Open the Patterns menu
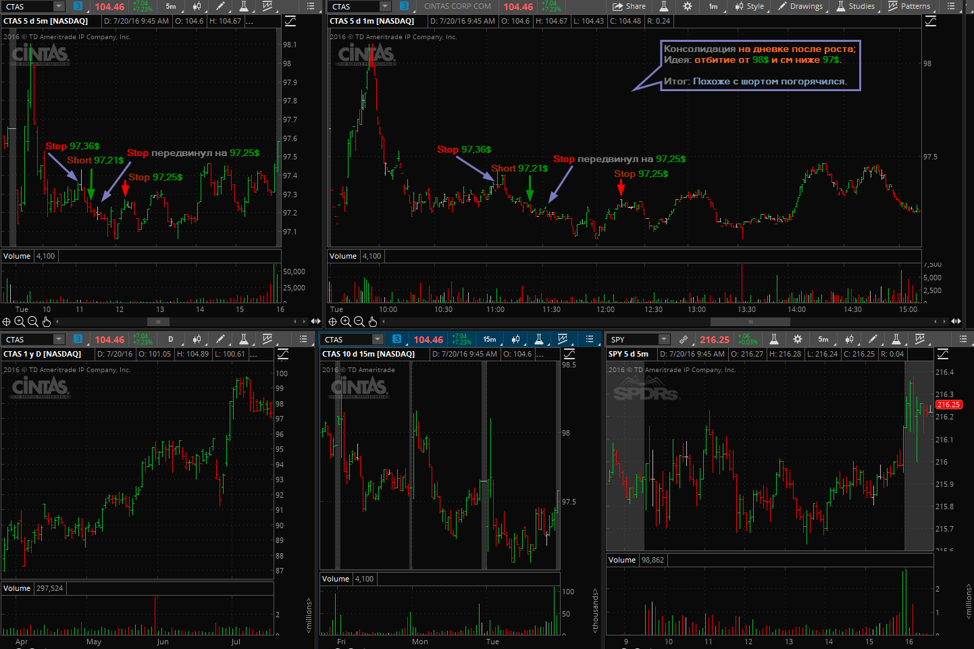The width and height of the screenshot is (974, 649). [x=909, y=6]
